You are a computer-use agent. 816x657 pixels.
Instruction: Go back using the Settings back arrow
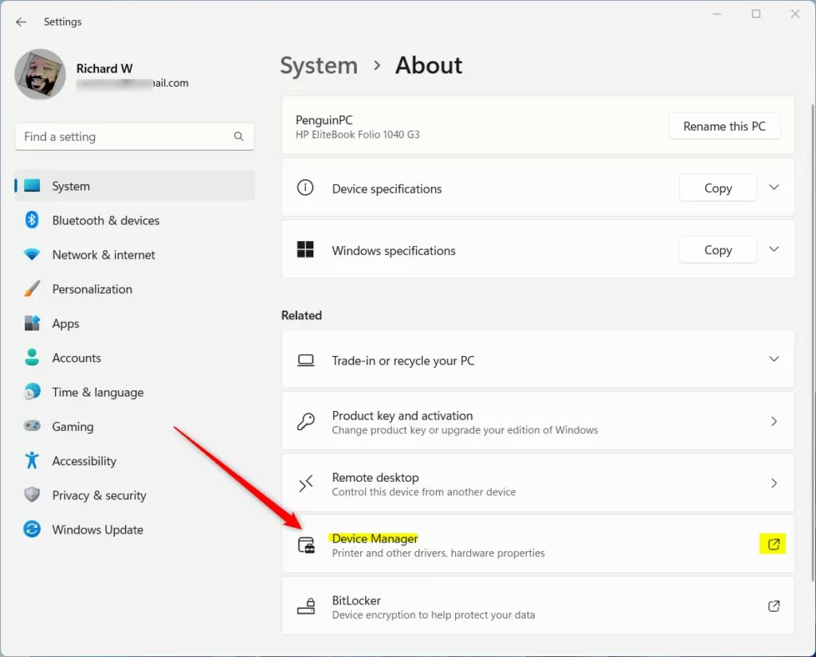point(21,22)
